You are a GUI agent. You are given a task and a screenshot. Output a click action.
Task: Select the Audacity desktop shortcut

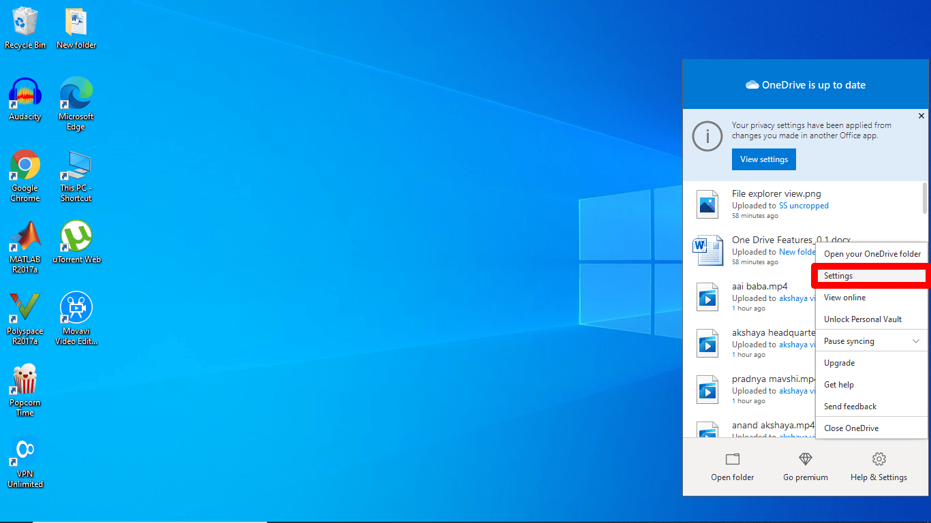click(x=25, y=99)
